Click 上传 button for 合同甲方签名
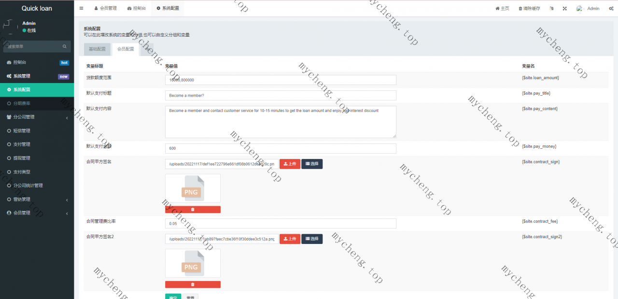 point(290,164)
